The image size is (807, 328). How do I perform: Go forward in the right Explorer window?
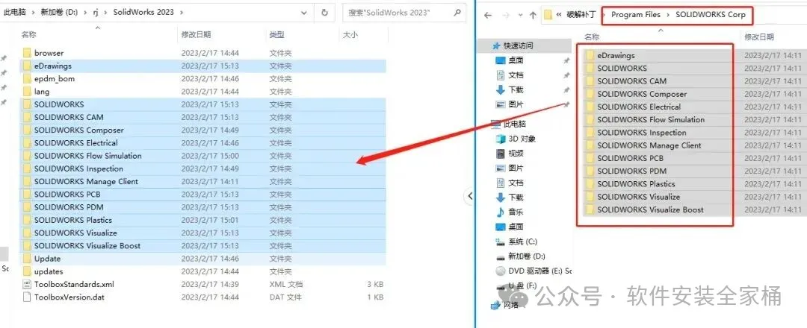[x=505, y=16]
